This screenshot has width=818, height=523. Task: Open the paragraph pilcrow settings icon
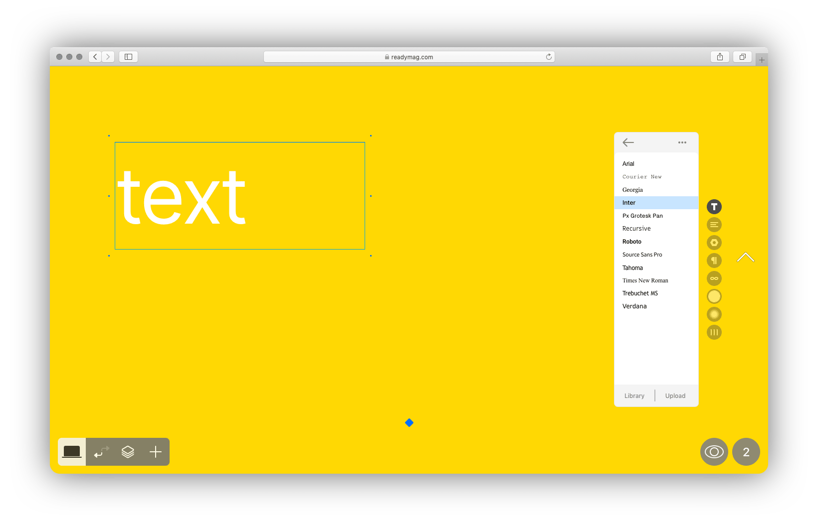714,261
